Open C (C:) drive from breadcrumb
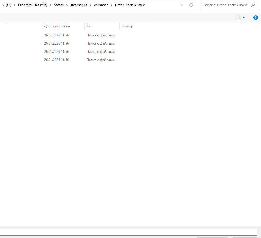The image size is (261, 238). coord(7,5)
